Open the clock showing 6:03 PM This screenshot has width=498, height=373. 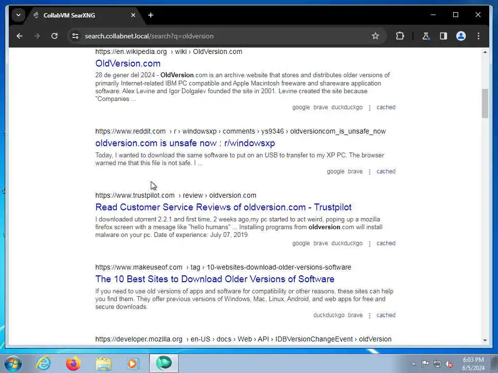[x=473, y=364]
